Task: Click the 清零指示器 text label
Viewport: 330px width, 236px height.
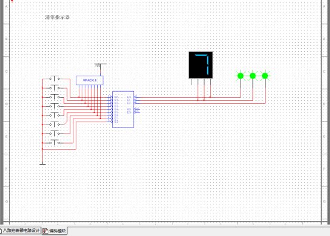Action: pos(57,17)
